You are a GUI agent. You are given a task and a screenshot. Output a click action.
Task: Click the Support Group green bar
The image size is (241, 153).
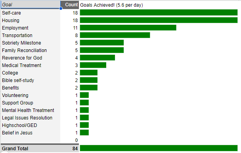(x=84, y=103)
